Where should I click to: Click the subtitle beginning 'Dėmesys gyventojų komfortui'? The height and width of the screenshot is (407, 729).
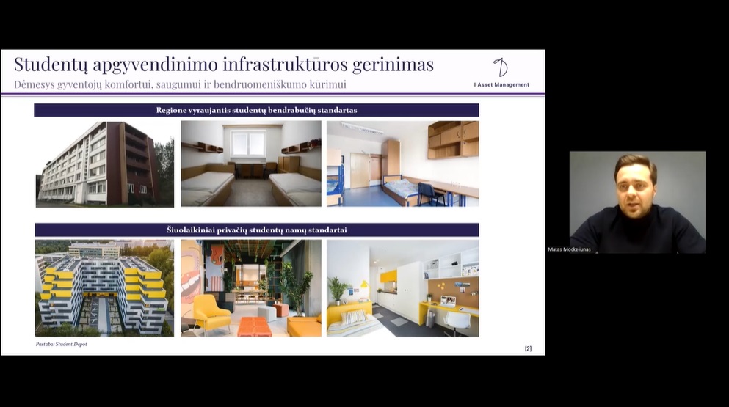point(180,84)
